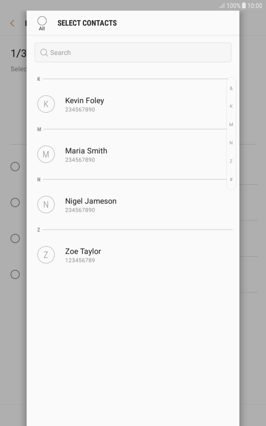Screen dimensions: 266x426
Task: Tap the orange back arrow
Action: coord(12,23)
